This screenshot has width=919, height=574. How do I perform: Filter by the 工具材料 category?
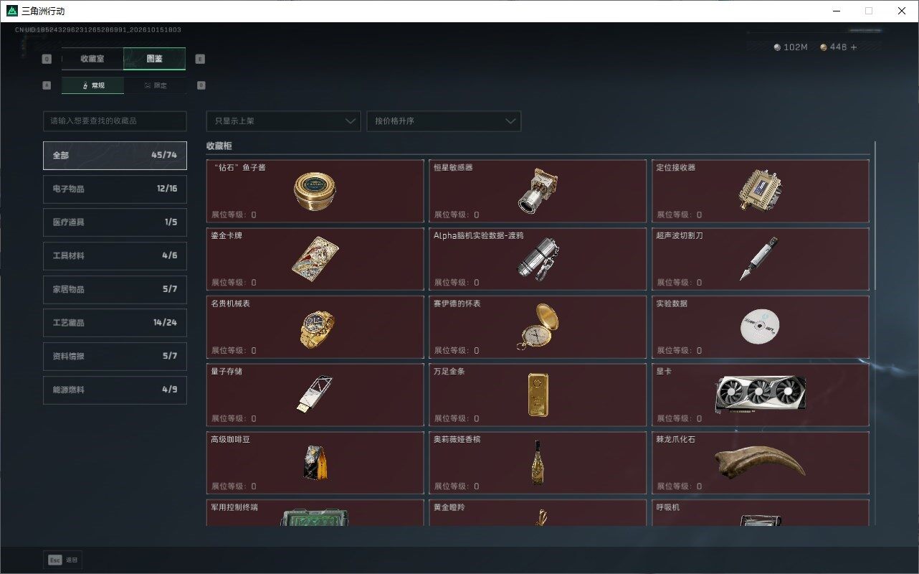point(115,256)
